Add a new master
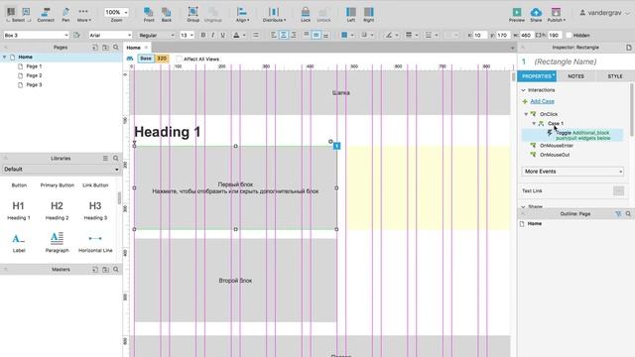The height and width of the screenshot is (357, 635). [95, 269]
